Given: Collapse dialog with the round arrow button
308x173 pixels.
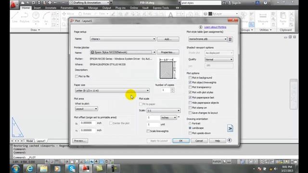Looking at the screenshot, I should click(230, 140).
